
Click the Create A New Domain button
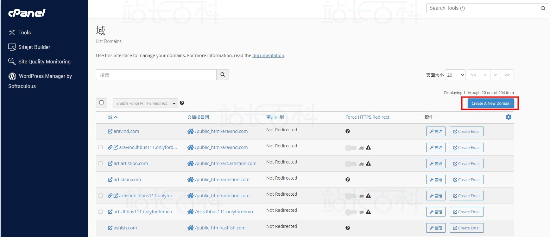(x=490, y=104)
